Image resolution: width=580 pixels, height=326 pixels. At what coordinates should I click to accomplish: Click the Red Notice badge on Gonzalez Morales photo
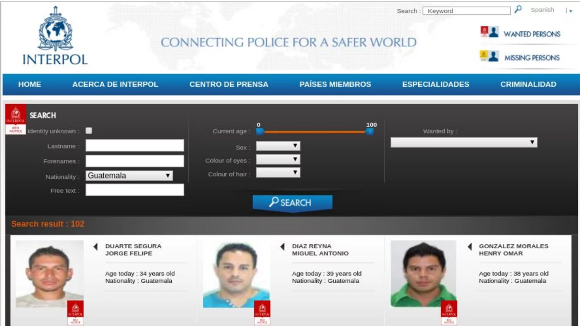pos(449,312)
